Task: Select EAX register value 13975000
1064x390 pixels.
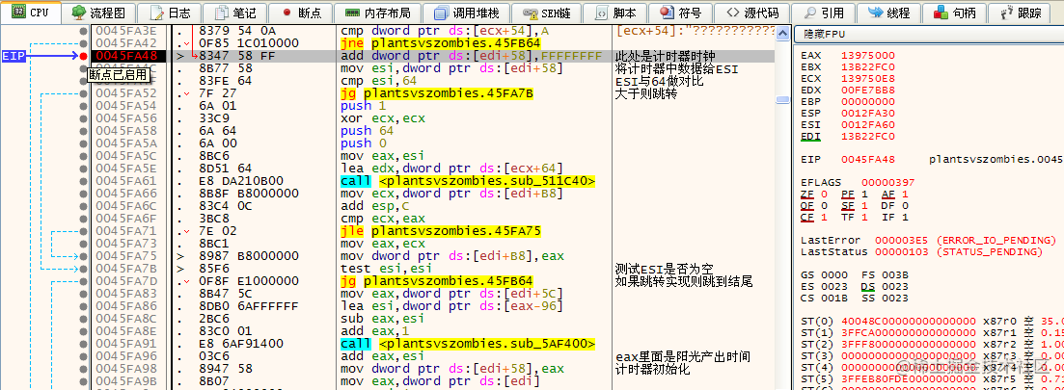Action: [x=868, y=56]
